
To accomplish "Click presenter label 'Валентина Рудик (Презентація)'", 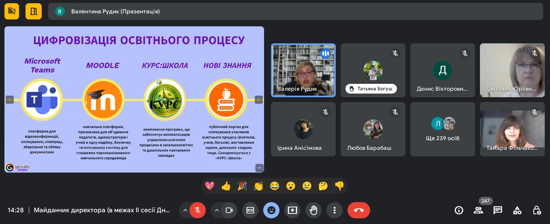I will pos(115,11).
